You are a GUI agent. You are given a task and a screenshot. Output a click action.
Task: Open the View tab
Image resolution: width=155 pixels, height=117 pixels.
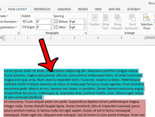[98, 9]
